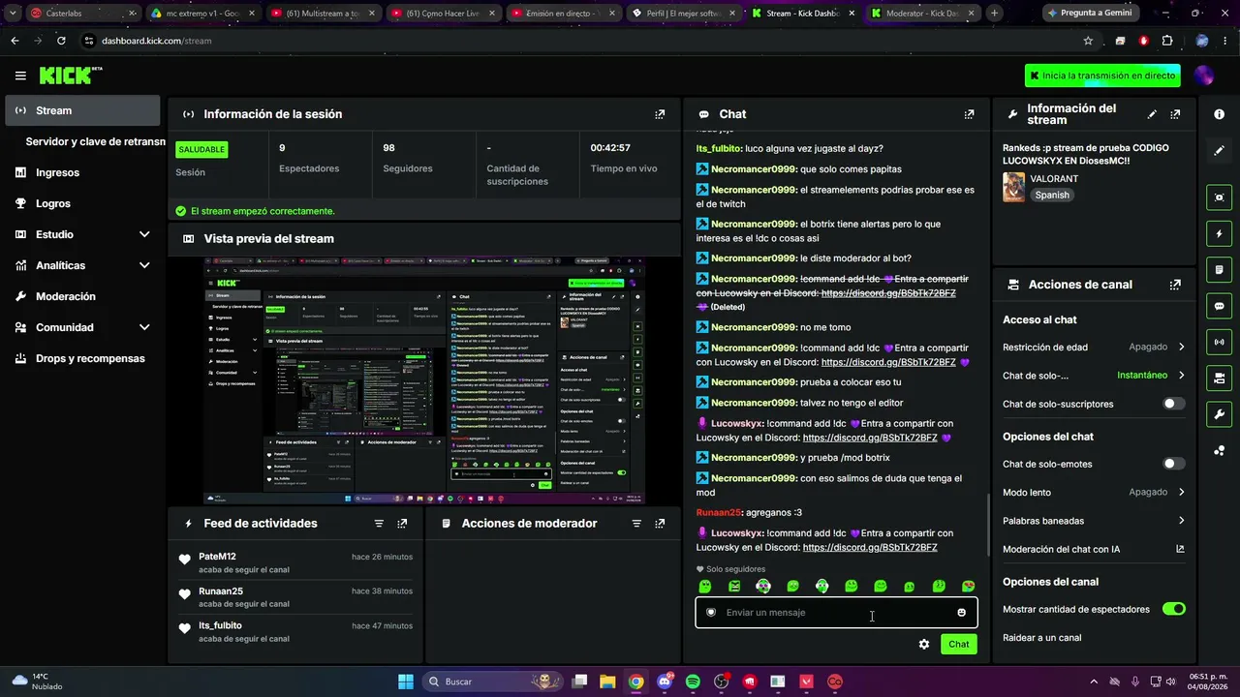The height and width of the screenshot is (697, 1240).
Task: Expand the Analíticas sidebar section
Action: [x=143, y=265]
